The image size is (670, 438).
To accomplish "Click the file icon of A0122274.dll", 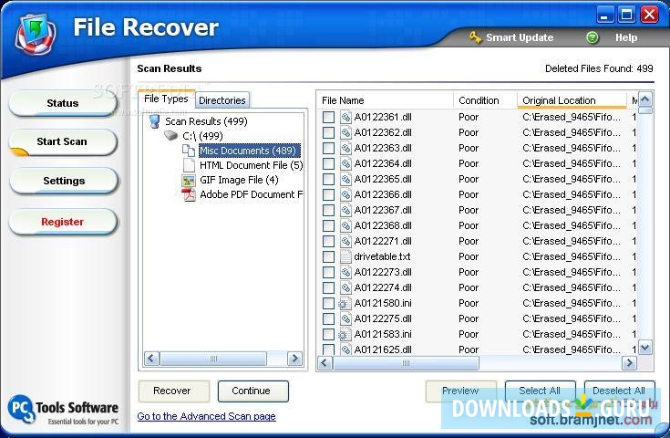I will click(x=345, y=287).
